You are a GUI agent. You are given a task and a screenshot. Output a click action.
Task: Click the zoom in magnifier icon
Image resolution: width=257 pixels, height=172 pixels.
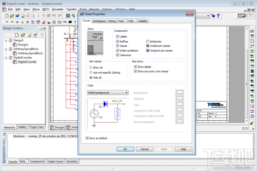(73, 16)
